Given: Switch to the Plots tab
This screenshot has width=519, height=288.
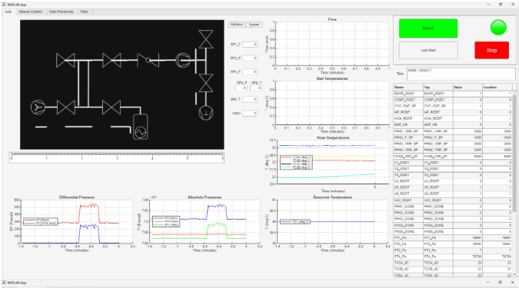Looking at the screenshot, I should coord(85,12).
